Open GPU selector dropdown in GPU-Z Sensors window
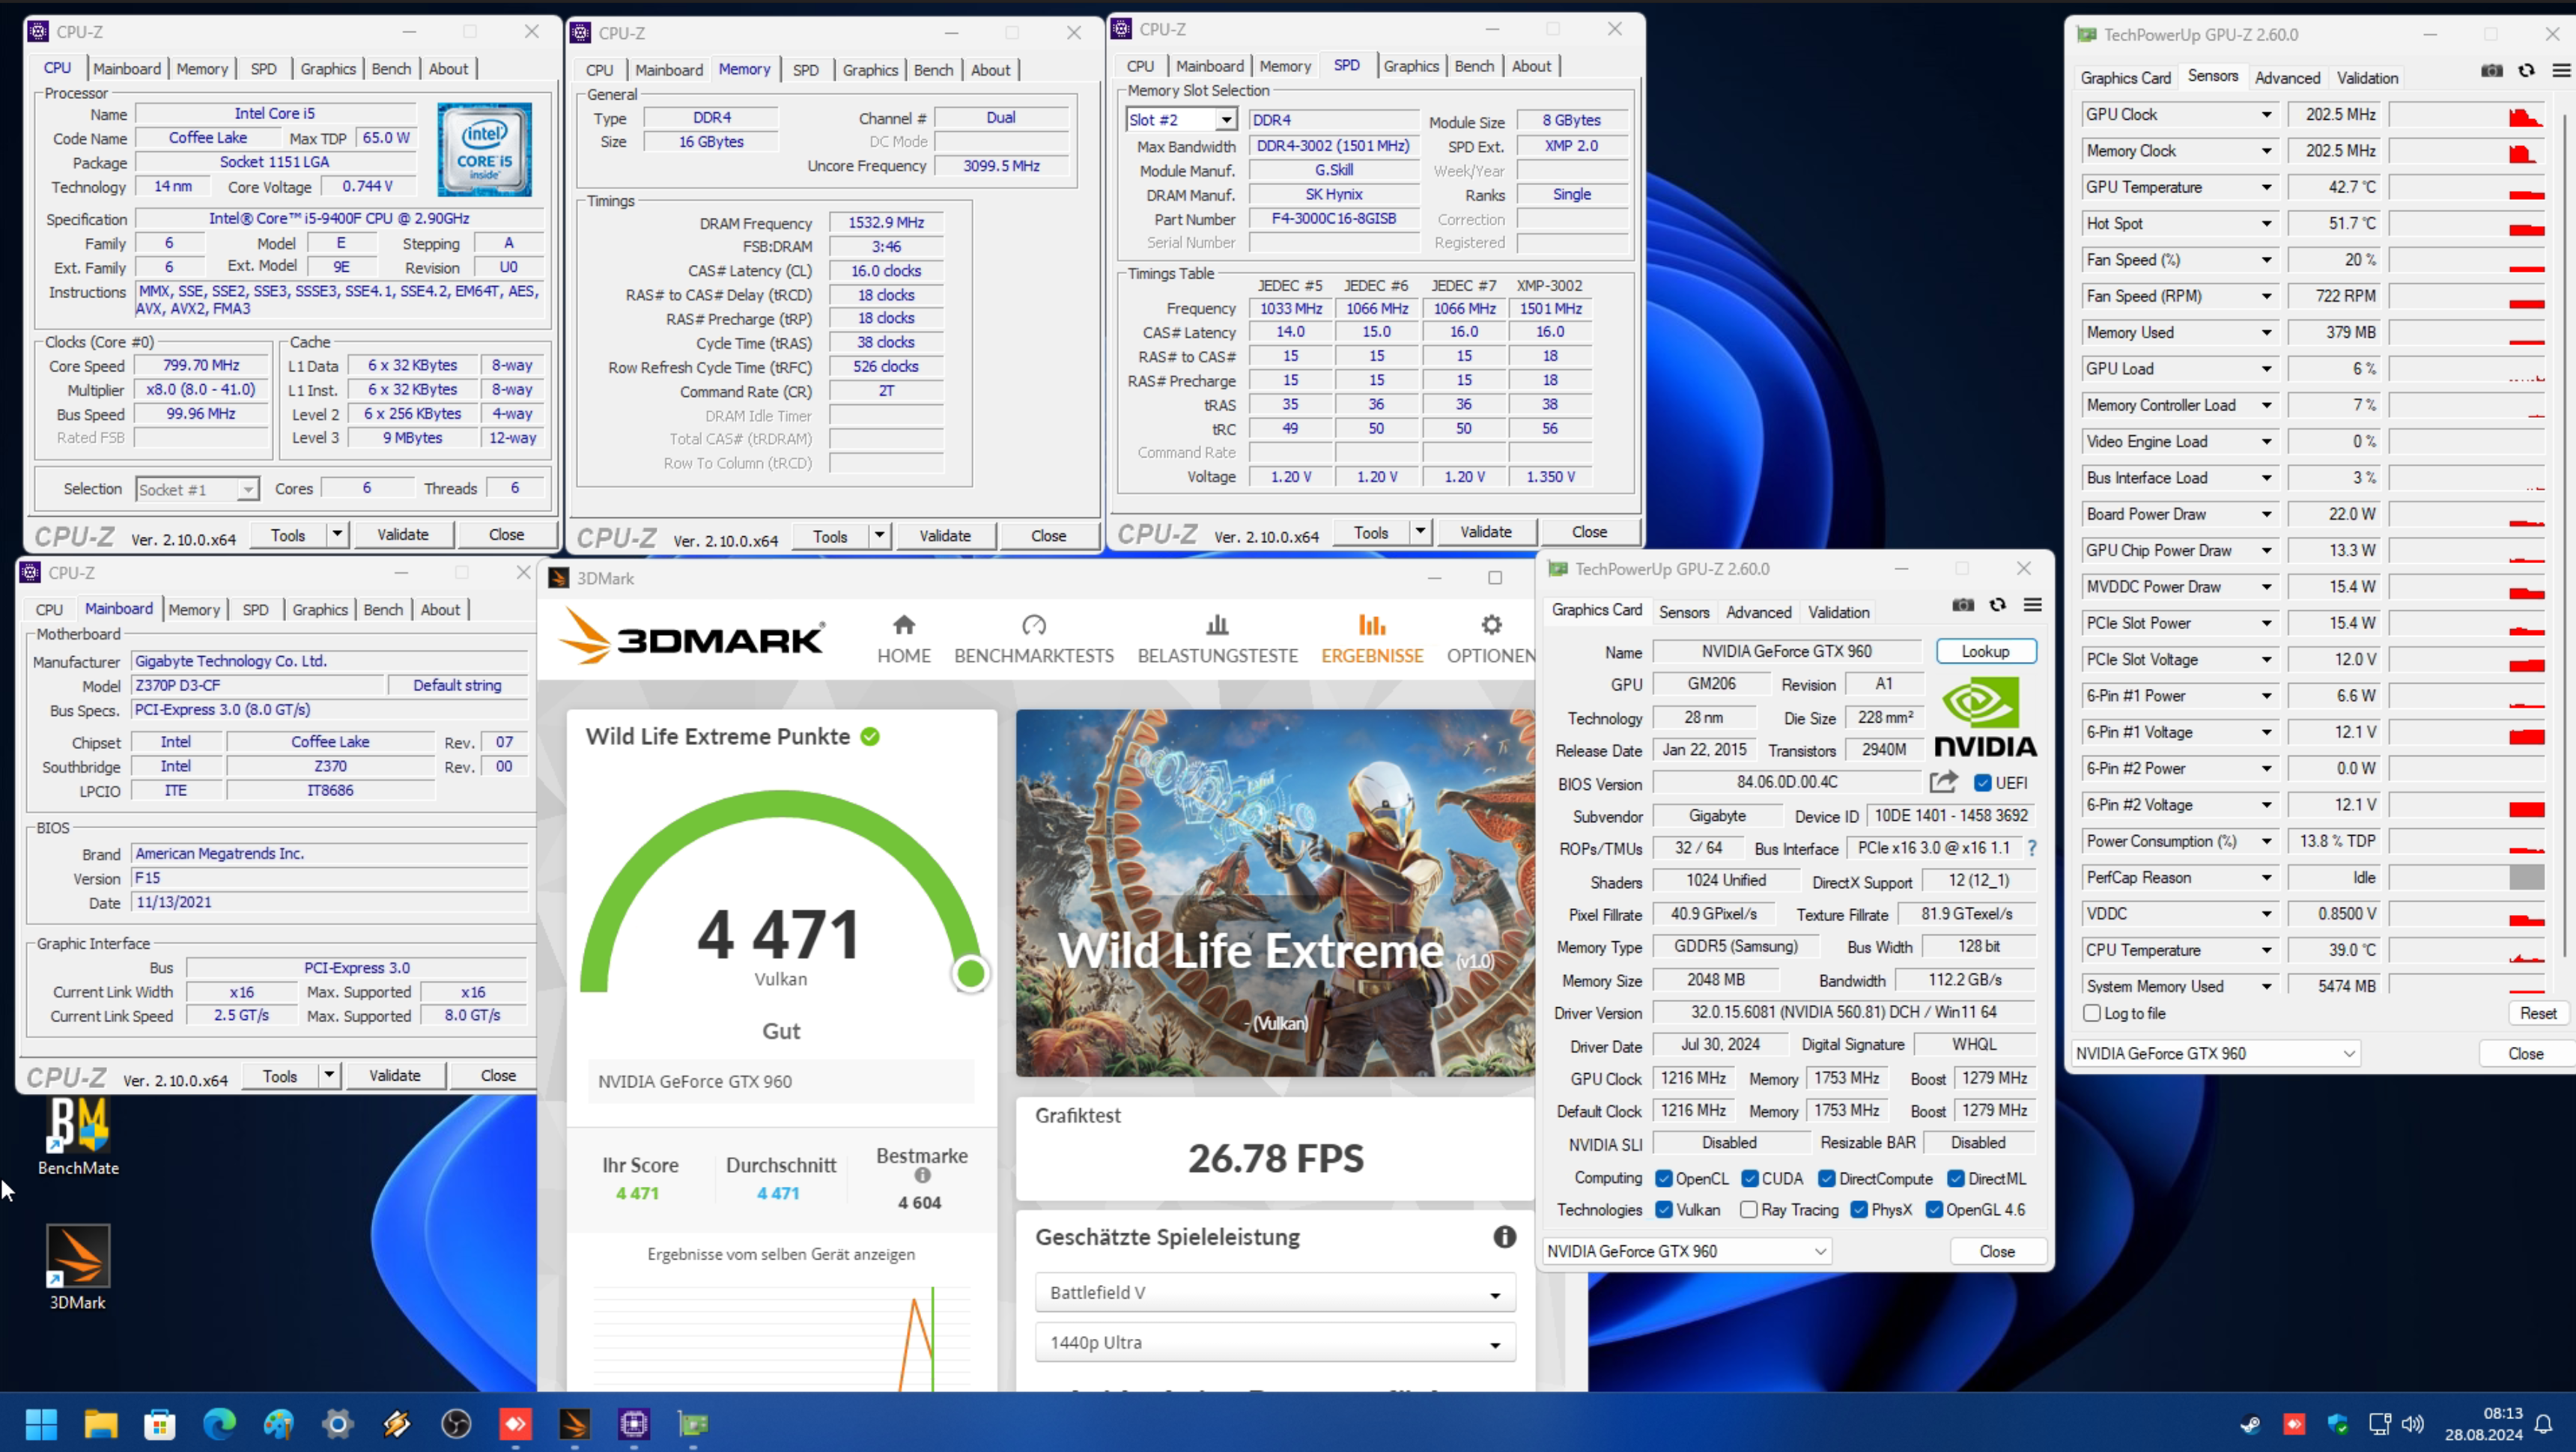2576x1452 pixels. point(2217,1053)
